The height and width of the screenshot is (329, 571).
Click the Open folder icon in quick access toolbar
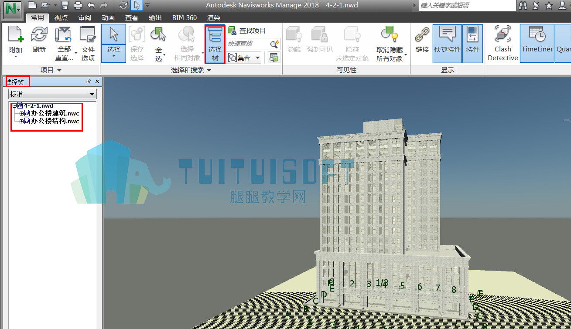pos(45,6)
